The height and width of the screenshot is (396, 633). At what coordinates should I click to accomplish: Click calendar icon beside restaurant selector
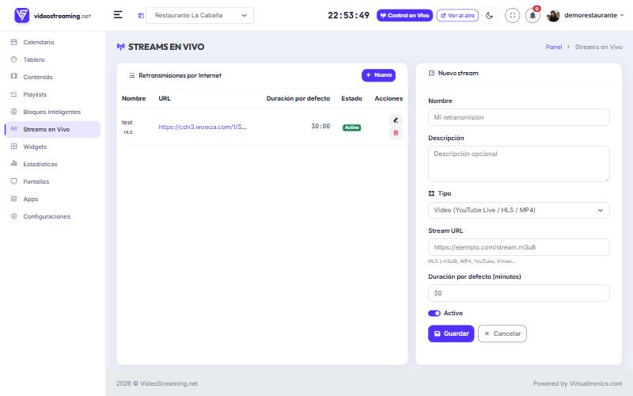[141, 15]
